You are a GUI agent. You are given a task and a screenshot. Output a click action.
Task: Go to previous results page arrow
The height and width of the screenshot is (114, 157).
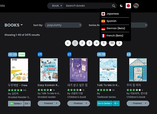click(x=68, y=43)
